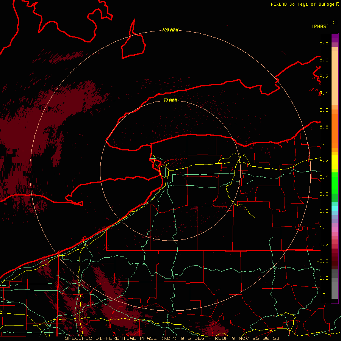Click the 8.2 value on the color scale
The image size is (341, 341).
point(324,76)
